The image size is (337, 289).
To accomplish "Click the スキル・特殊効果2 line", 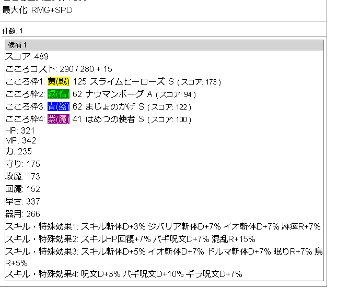I will [x=130, y=239].
